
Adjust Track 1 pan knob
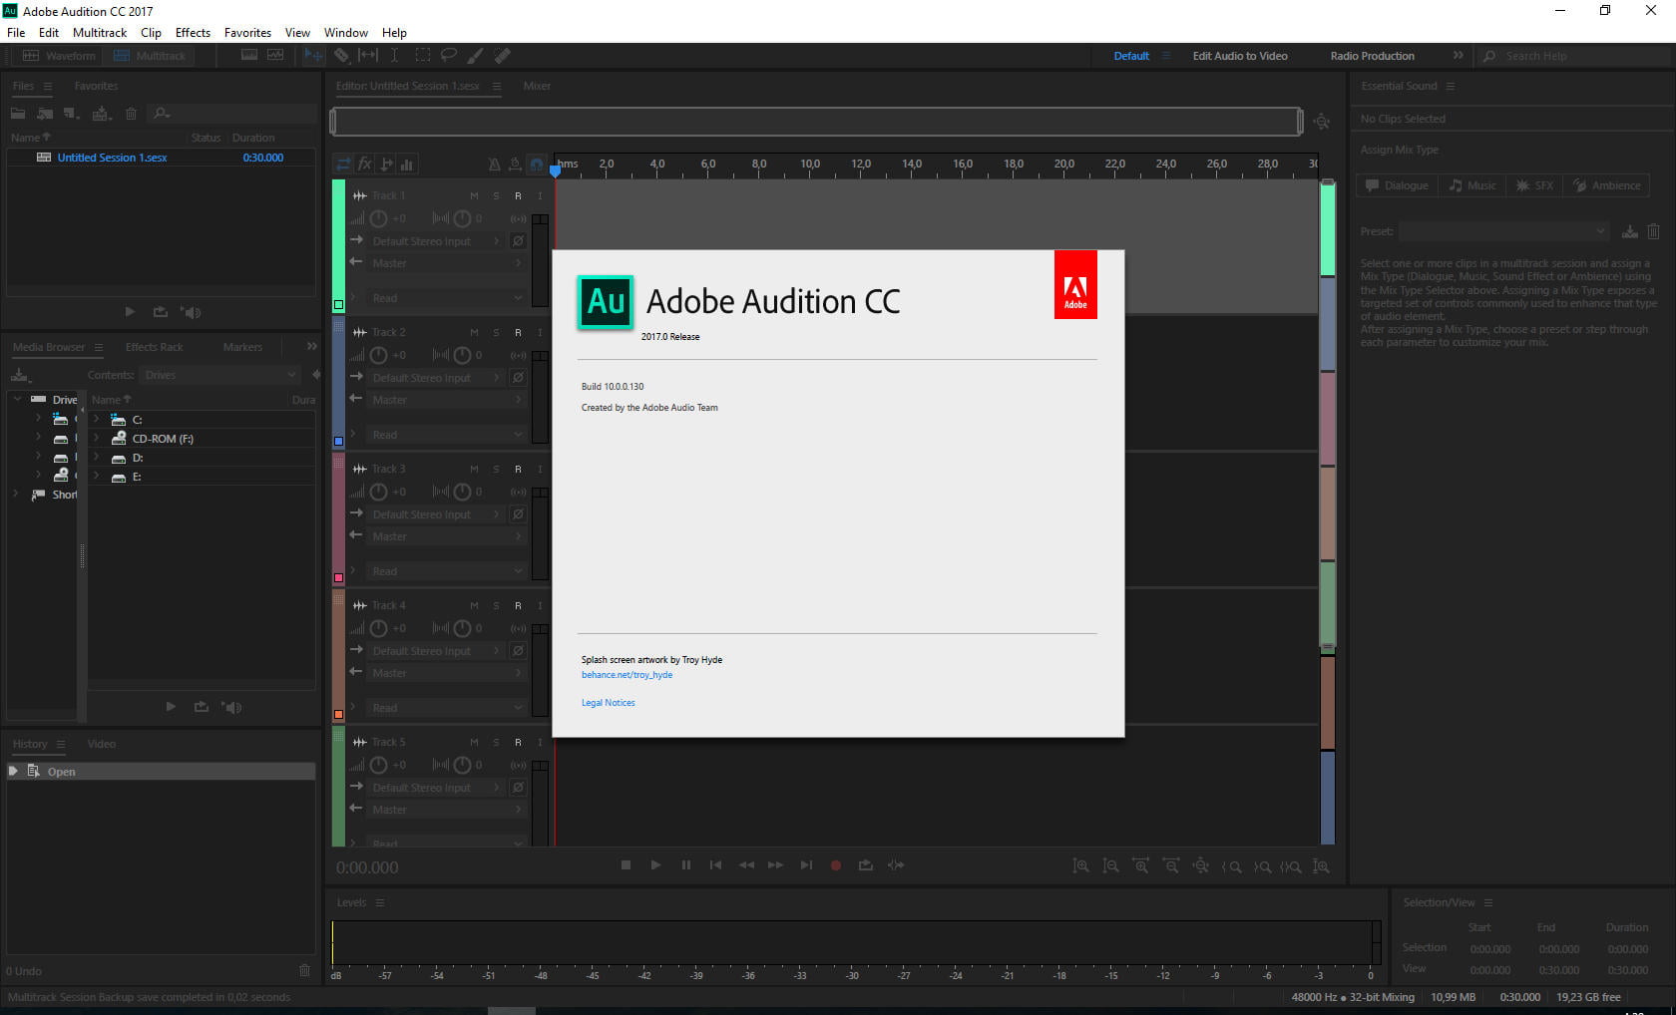(462, 218)
